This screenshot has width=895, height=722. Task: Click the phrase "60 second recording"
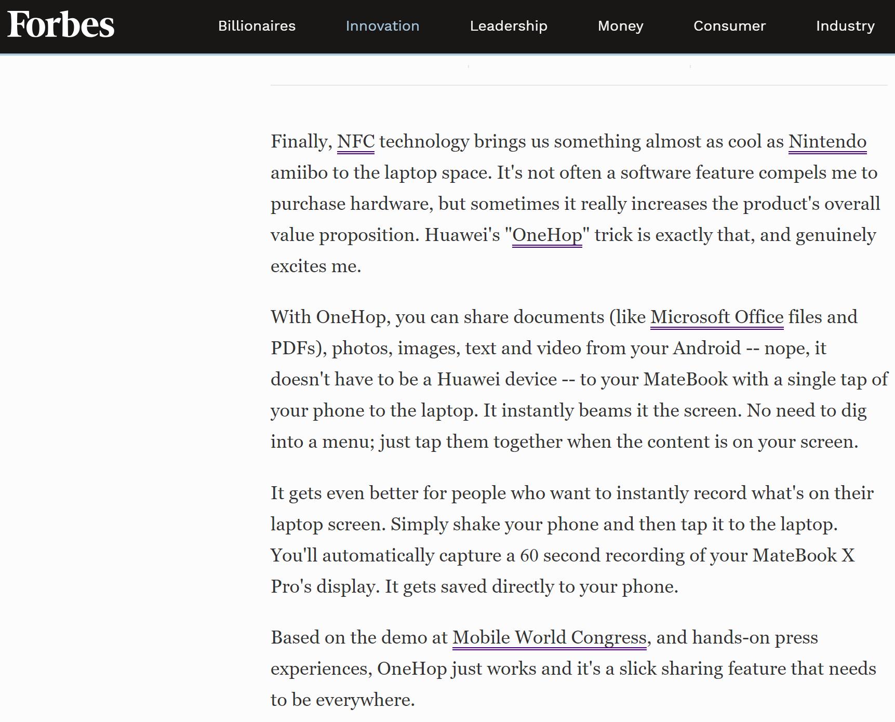tap(603, 556)
